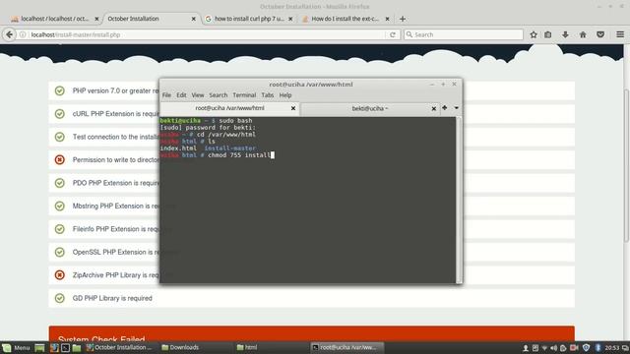
Task: Click 'GD PHP Library is required' text
Action: pyautogui.click(x=112, y=298)
